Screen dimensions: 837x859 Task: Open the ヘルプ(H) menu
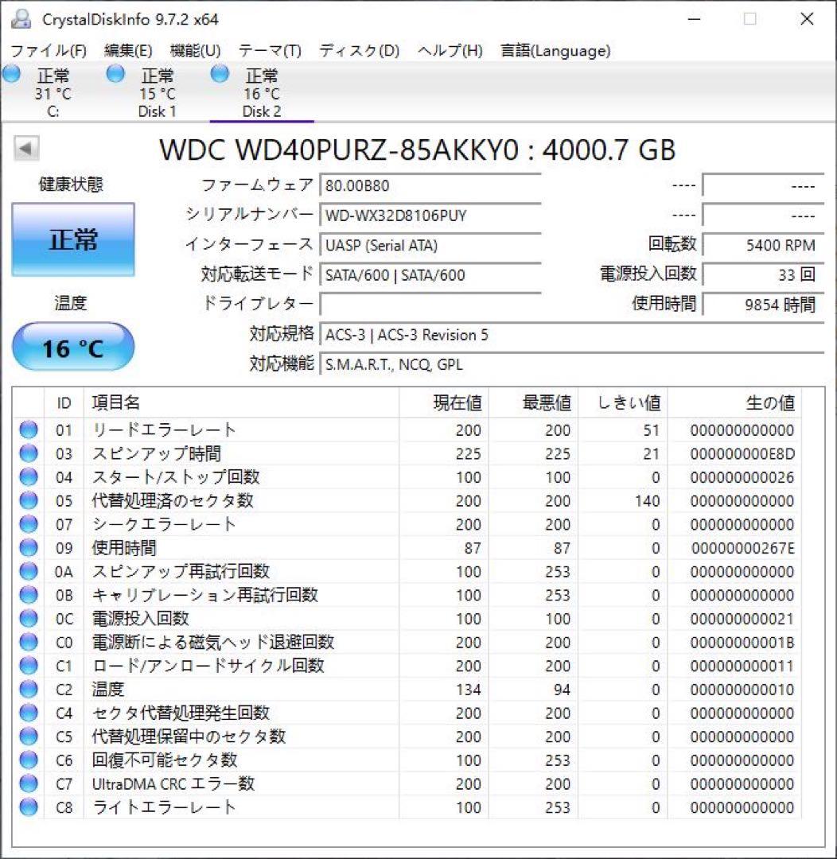click(450, 50)
